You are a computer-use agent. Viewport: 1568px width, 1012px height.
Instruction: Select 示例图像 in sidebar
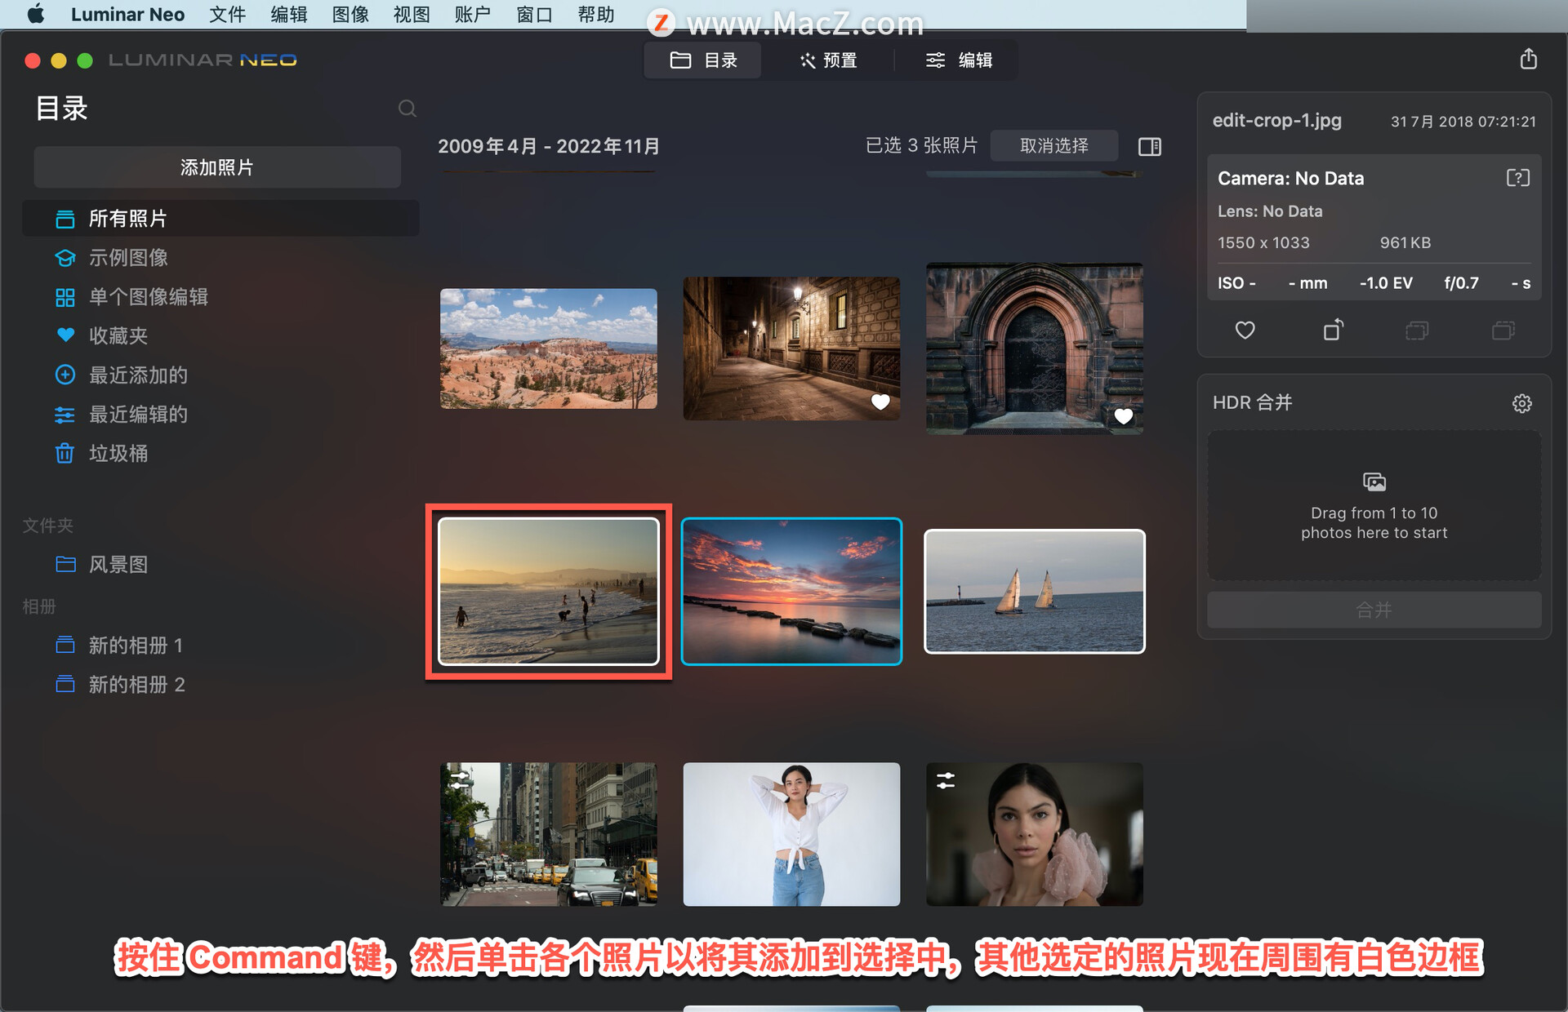pos(220,258)
